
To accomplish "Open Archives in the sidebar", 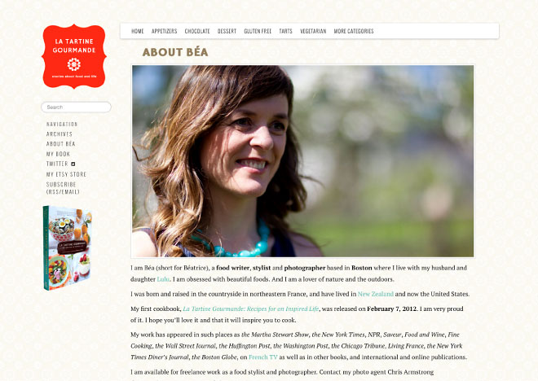I will pos(60,134).
